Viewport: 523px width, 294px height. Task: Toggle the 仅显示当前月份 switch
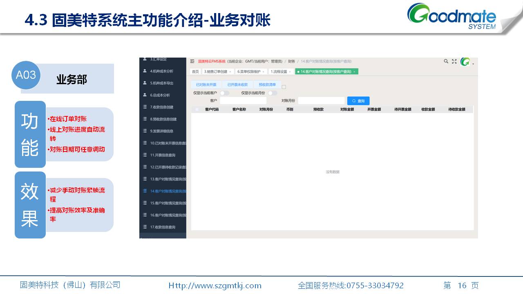pyautogui.click(x=272, y=93)
